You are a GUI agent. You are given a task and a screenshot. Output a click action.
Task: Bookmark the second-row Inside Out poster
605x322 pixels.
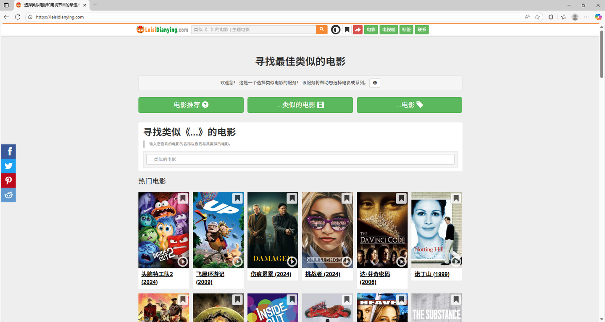coord(292,300)
